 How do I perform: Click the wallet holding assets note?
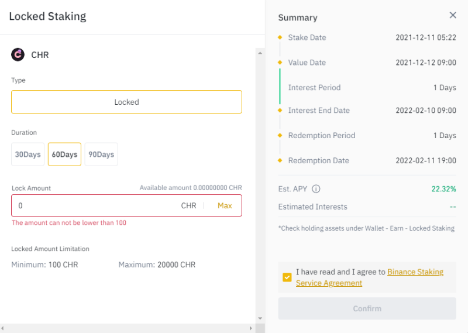point(366,228)
